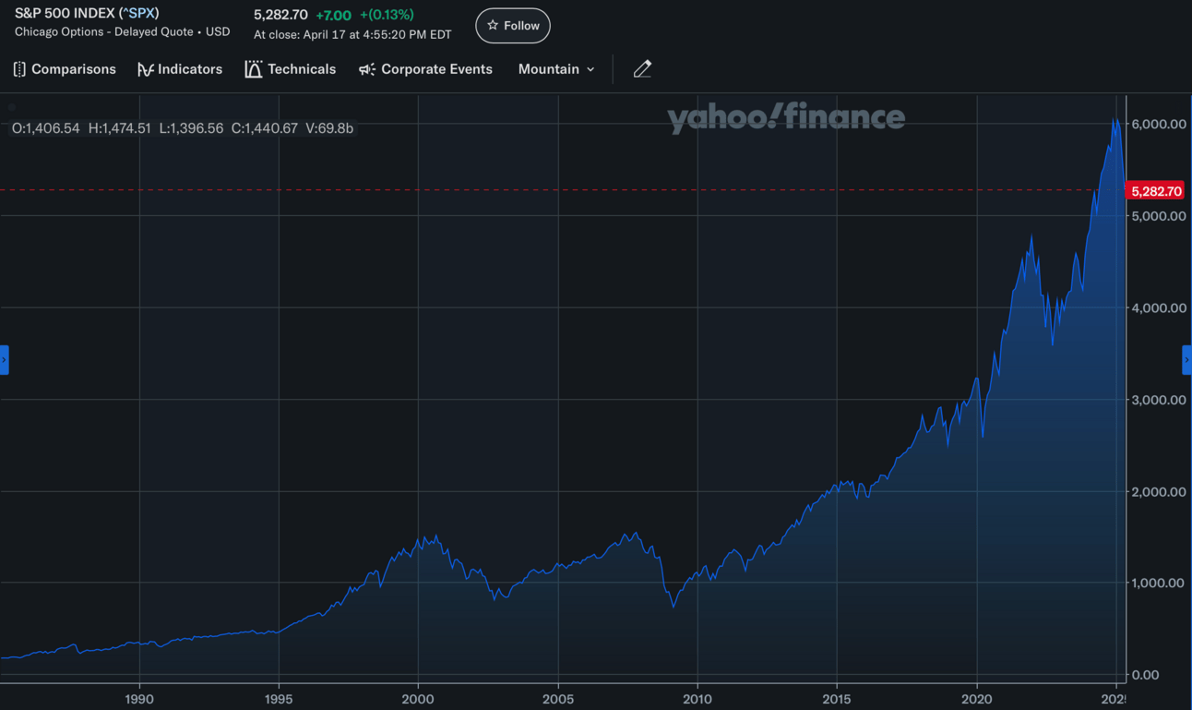Viewport: 1192px width, 710px height.
Task: Click the 4,000.00 price axis label
Action: 1158,307
